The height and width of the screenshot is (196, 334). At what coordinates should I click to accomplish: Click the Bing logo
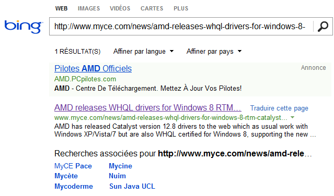click(x=24, y=27)
